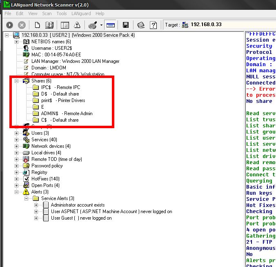Create new scan with blank page icon
The width and height of the screenshot is (276, 267).
(37, 25)
